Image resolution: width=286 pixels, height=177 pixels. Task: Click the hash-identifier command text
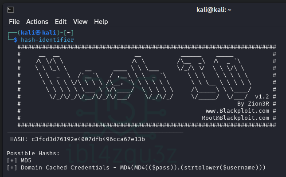point(47,39)
